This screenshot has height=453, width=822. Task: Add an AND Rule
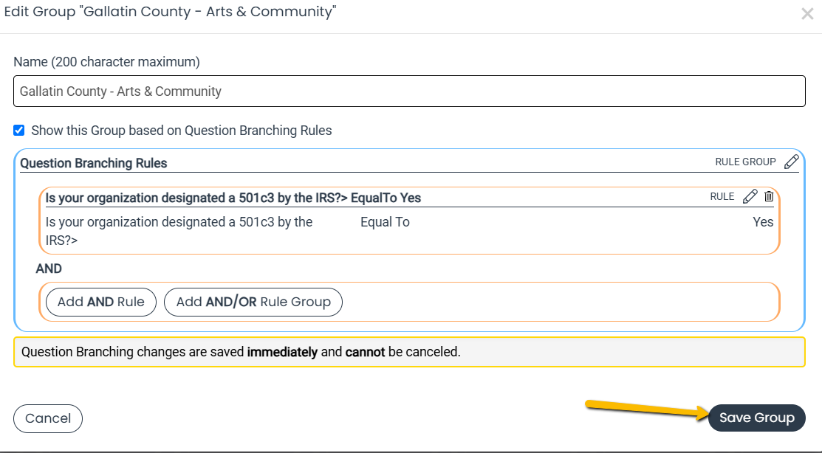pyautogui.click(x=101, y=302)
